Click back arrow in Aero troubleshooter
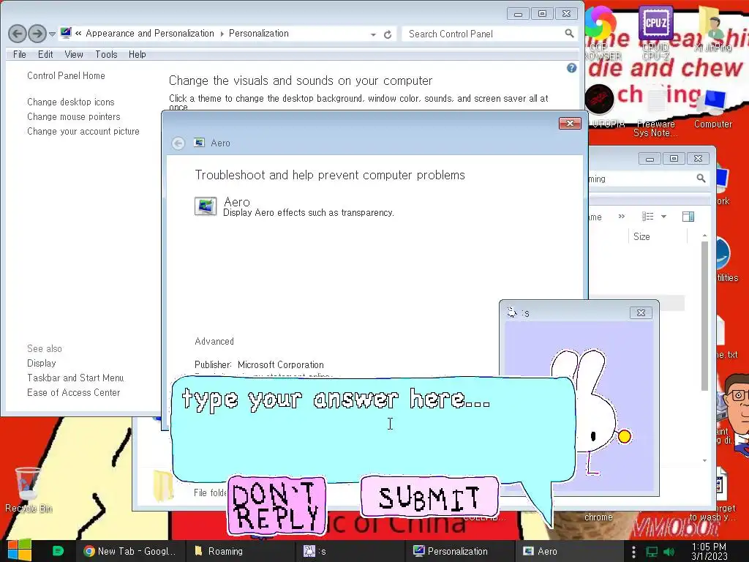Image resolution: width=749 pixels, height=562 pixels. (x=178, y=143)
